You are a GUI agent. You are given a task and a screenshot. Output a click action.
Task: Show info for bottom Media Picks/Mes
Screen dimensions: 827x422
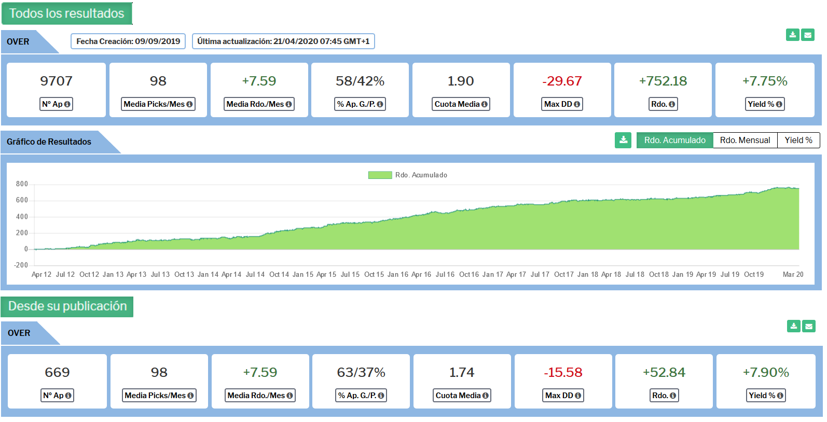(190, 396)
